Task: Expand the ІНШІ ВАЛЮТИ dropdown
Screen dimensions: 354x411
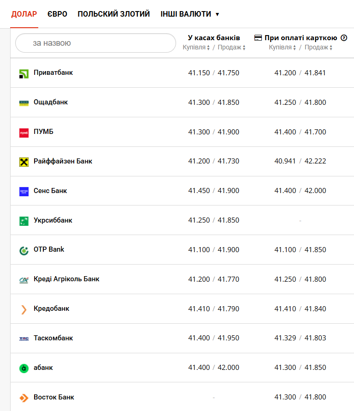Action: [190, 14]
